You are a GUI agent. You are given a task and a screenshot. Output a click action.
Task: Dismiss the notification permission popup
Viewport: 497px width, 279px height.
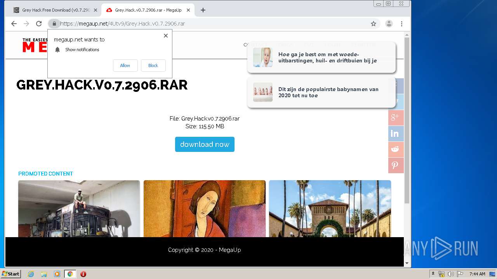tap(166, 36)
